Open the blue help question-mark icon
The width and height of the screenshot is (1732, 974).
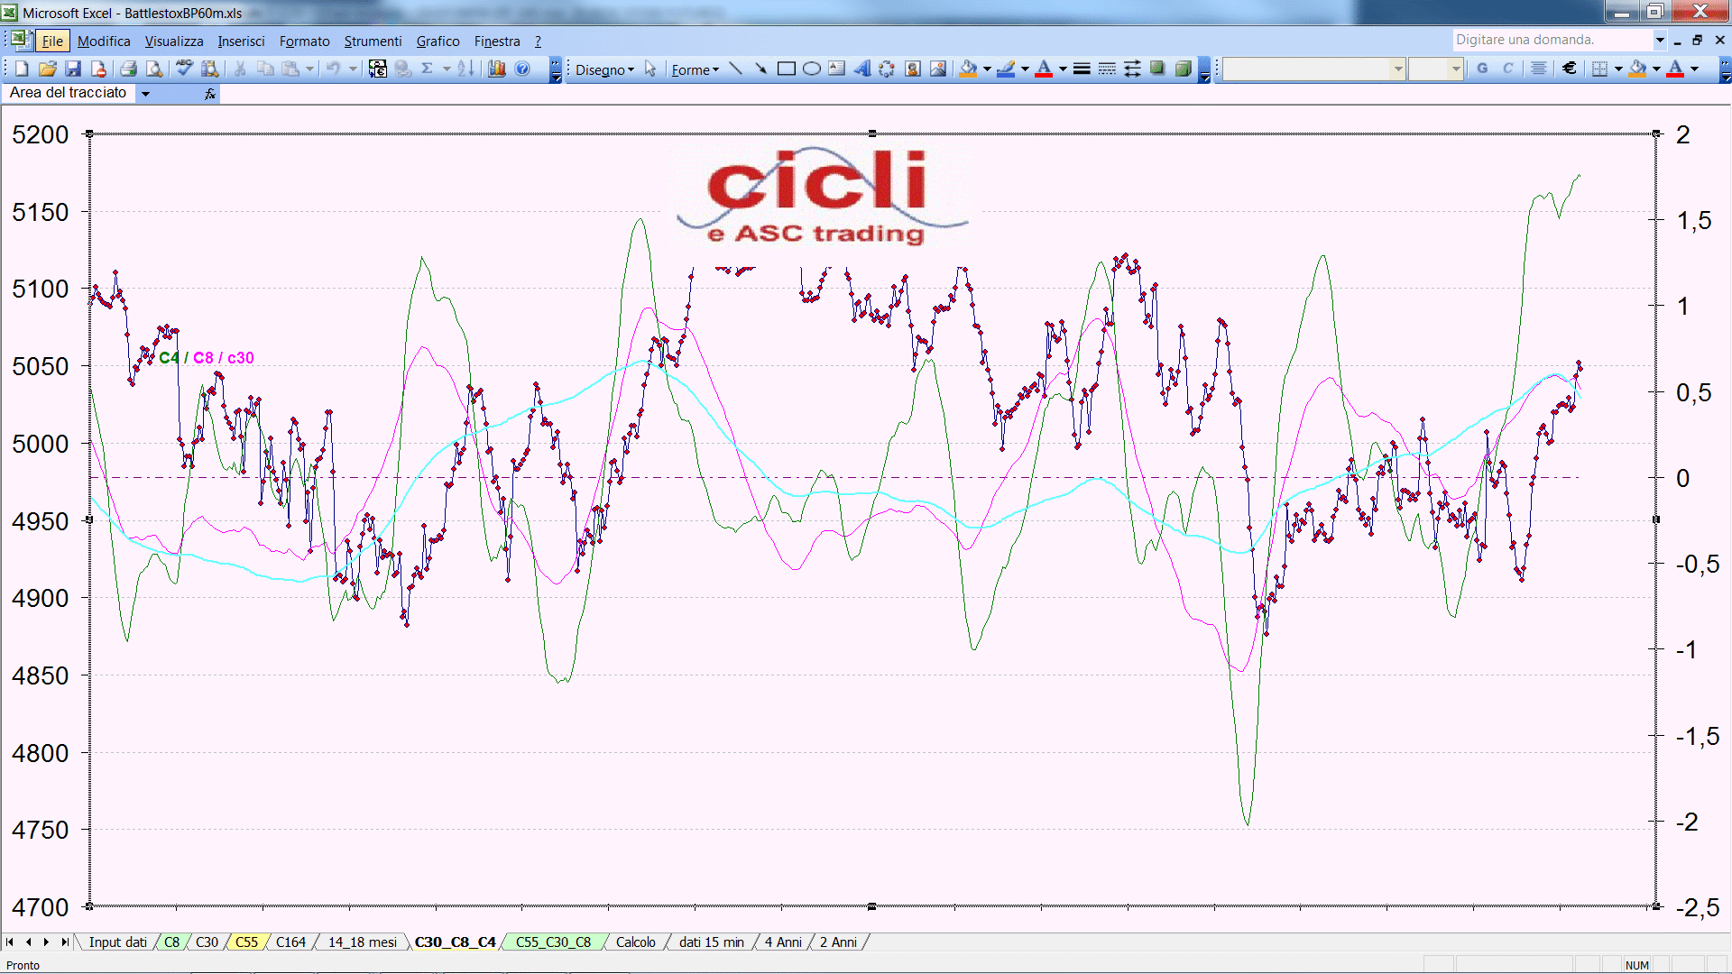[522, 69]
